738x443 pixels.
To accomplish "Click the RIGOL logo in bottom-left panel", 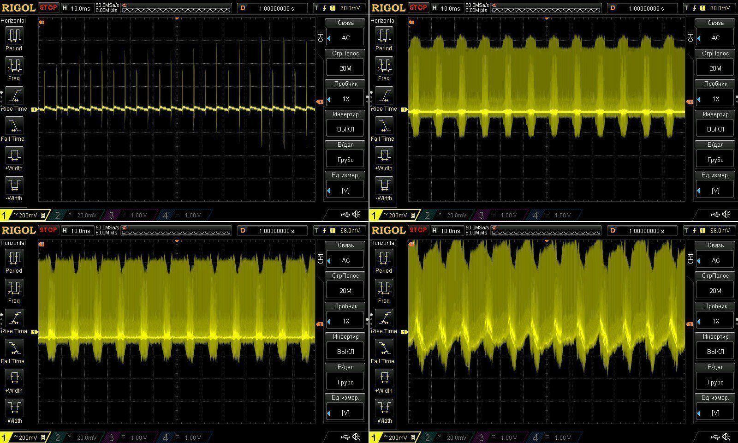I will 18,230.
